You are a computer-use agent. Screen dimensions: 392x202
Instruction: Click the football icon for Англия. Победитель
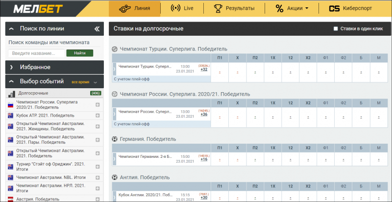click(x=114, y=177)
